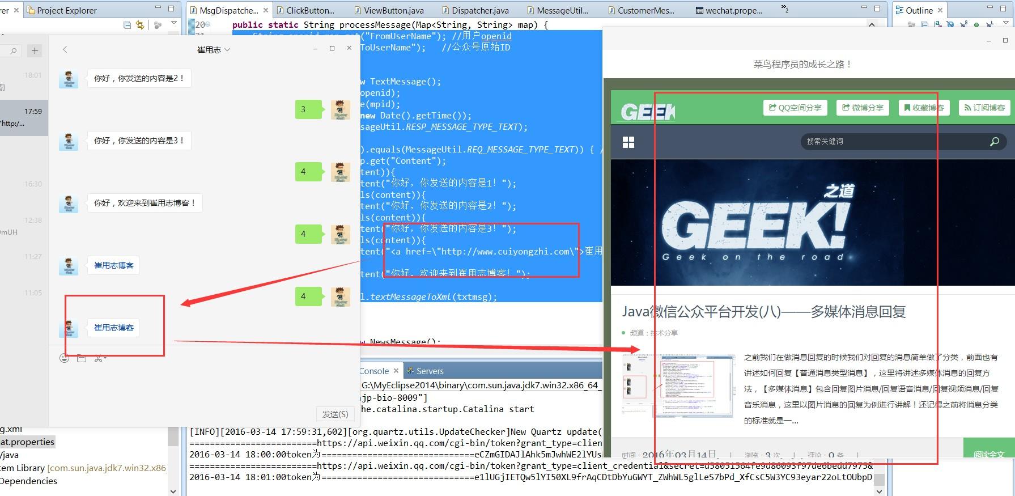Open the Project Explorer view menu arrow

(x=174, y=24)
